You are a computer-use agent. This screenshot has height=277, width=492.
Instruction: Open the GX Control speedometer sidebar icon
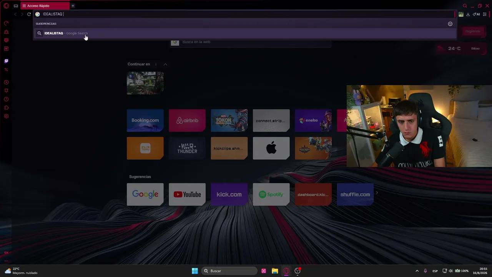tap(6, 23)
